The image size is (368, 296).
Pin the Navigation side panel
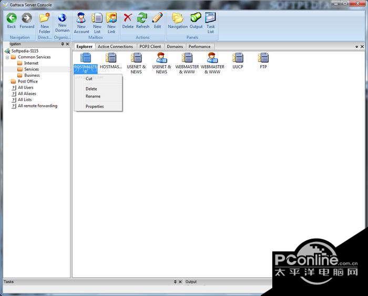click(63, 44)
